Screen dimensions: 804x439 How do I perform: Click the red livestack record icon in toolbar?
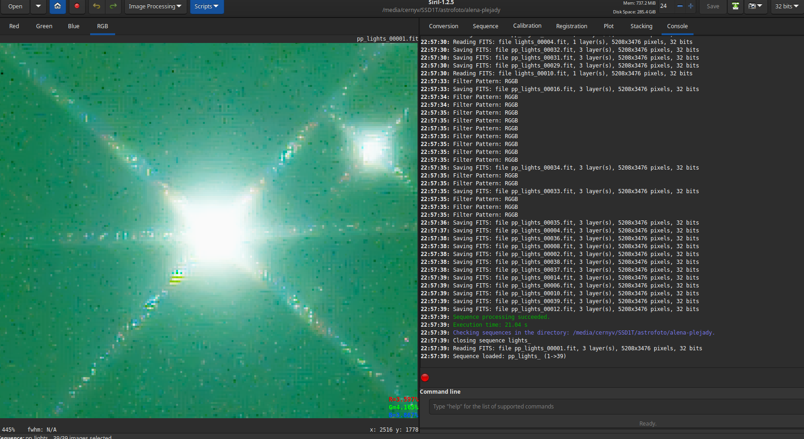pos(77,6)
